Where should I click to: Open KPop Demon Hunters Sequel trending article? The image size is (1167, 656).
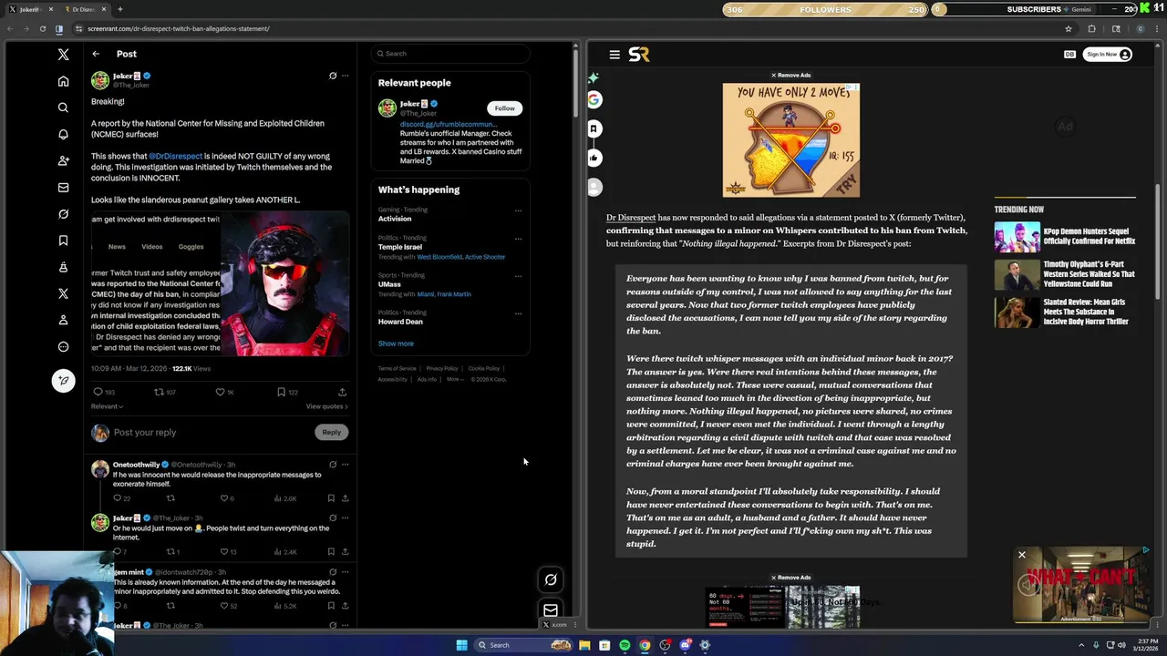1090,236
